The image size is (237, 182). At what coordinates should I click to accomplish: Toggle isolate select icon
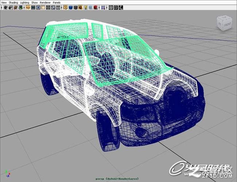point(103,7)
